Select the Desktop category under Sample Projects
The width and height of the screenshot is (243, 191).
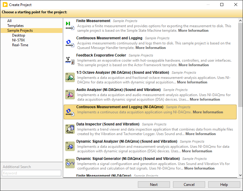18,35
